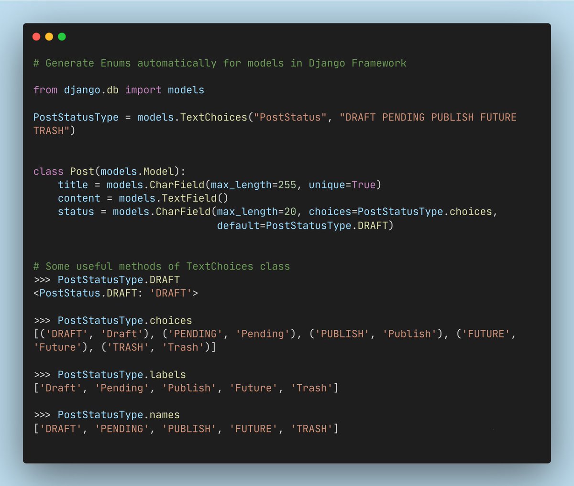Click 'choices=PostStatusType.choices' argument
The width and height of the screenshot is (574, 486).
click(400, 211)
